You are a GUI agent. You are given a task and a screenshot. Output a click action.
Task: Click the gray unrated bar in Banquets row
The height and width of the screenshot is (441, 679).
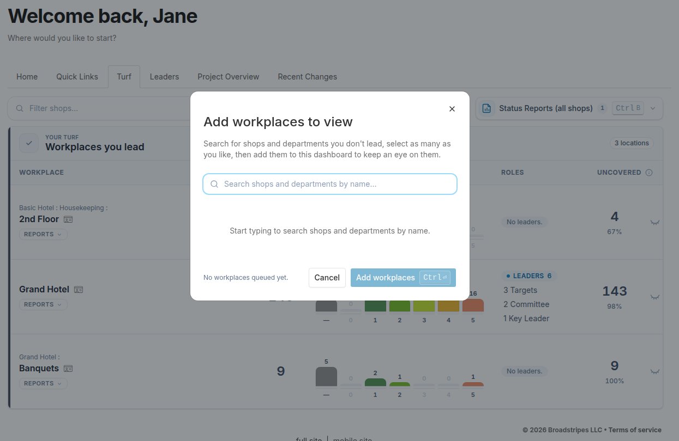(x=326, y=377)
